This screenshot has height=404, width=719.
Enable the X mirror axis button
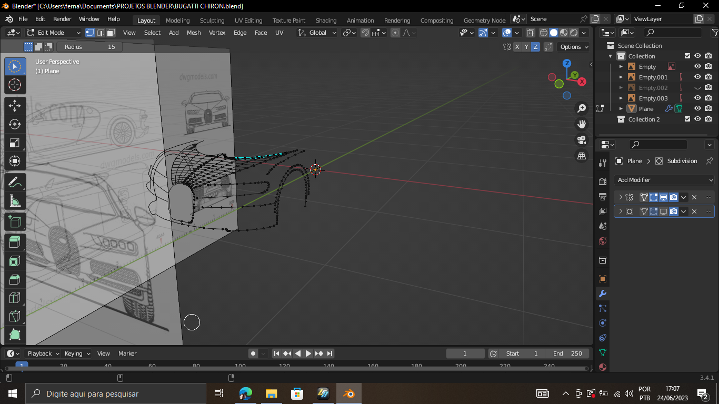[517, 47]
